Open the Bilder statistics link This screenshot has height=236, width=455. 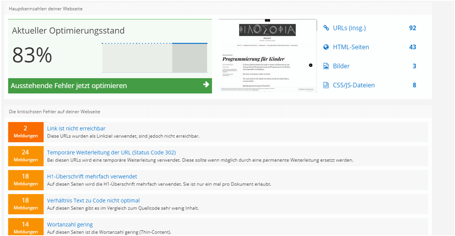pyautogui.click(x=341, y=66)
